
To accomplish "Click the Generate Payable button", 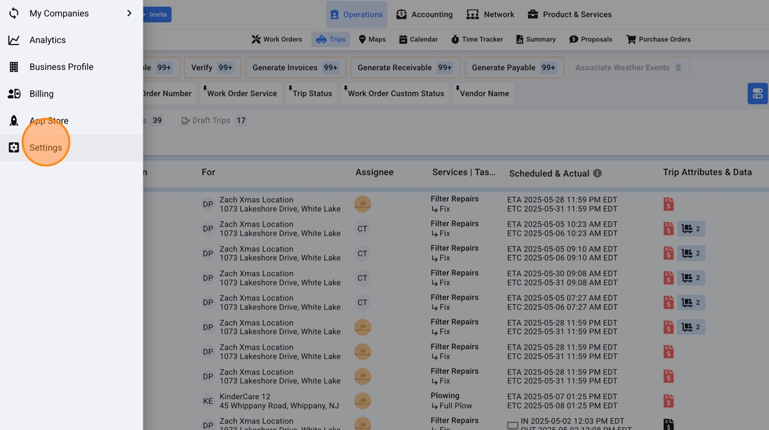I will [x=514, y=67].
